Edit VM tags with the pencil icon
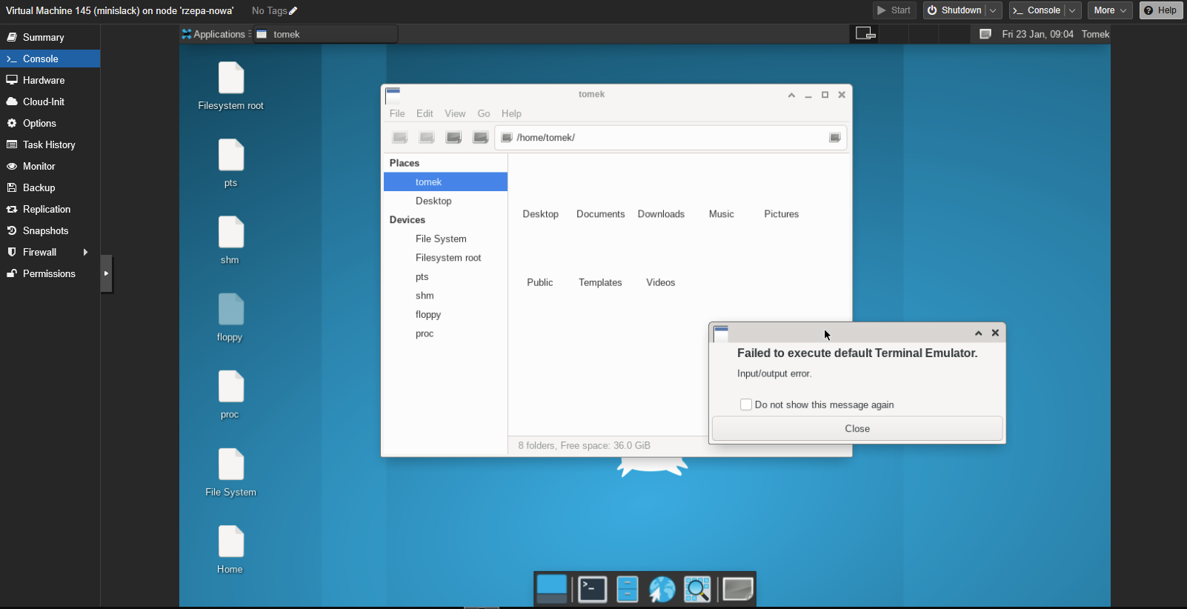This screenshot has height=609, width=1187. pos(293,11)
